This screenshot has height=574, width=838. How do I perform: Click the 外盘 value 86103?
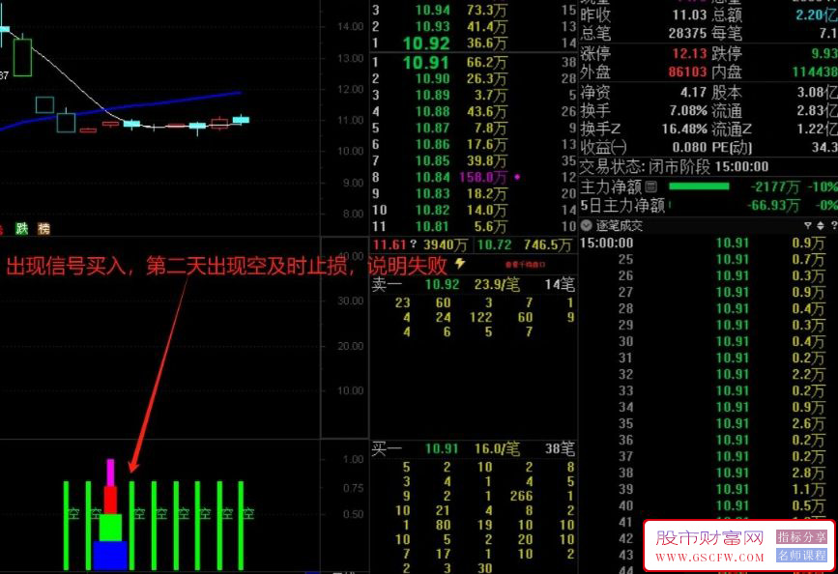pyautogui.click(x=687, y=72)
